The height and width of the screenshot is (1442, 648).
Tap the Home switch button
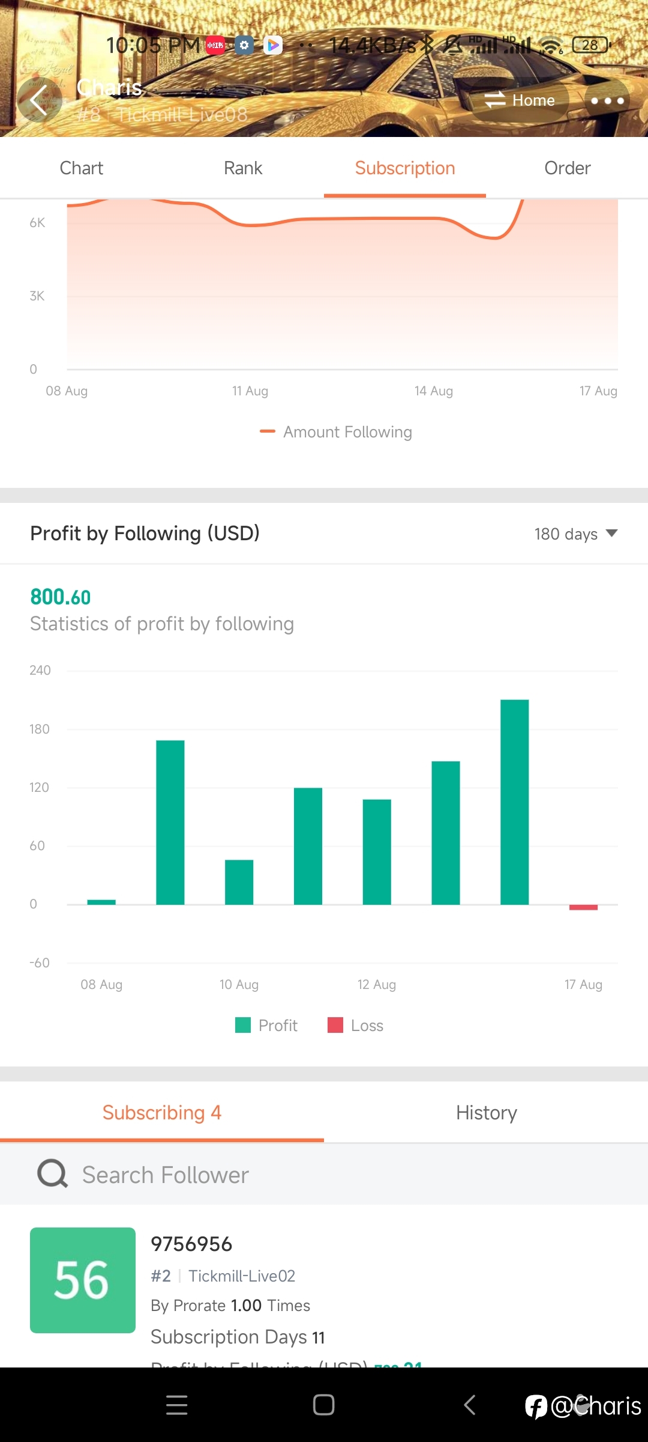[x=520, y=100]
